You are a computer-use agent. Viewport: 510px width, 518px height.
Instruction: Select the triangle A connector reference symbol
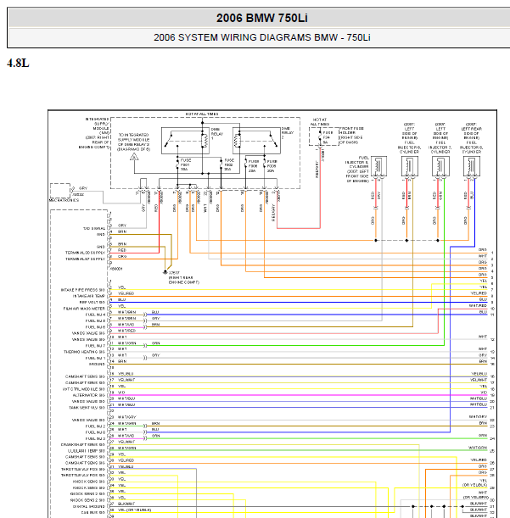[134, 157]
